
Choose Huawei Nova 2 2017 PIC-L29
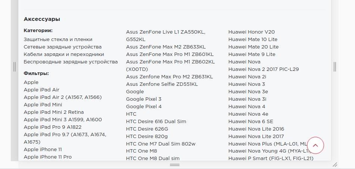[264, 69]
